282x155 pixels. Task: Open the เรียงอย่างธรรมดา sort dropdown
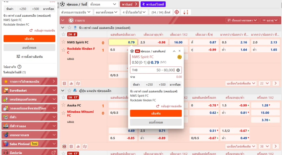(x=242, y=20)
